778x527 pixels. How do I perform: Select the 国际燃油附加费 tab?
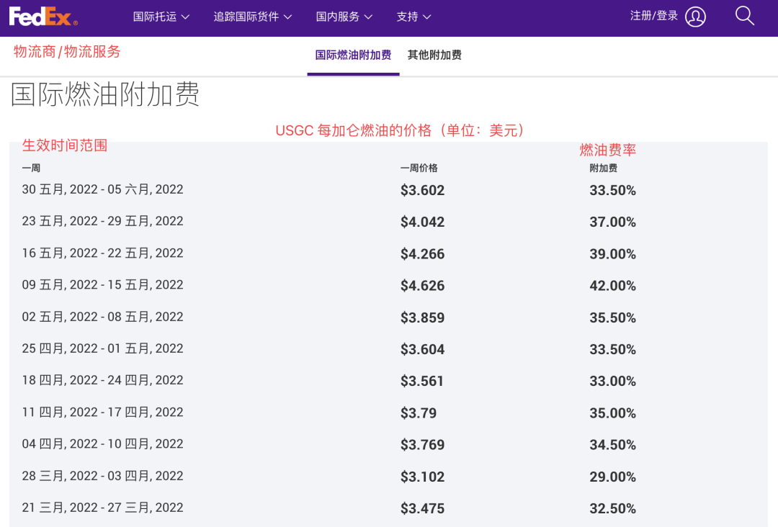pyautogui.click(x=353, y=54)
